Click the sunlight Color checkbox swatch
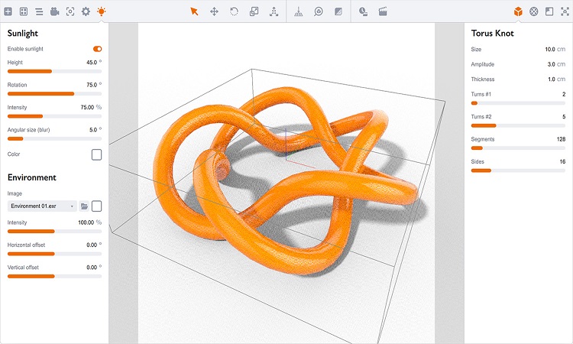This screenshot has height=344, width=573. (97, 154)
